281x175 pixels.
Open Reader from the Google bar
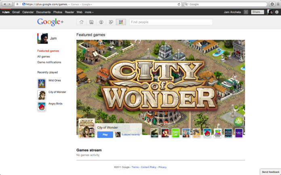pyautogui.click(x=69, y=12)
